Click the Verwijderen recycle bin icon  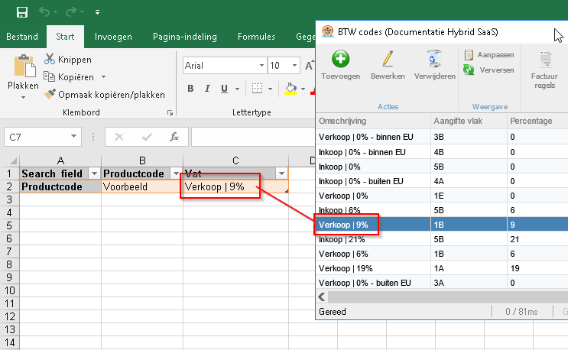(x=433, y=60)
